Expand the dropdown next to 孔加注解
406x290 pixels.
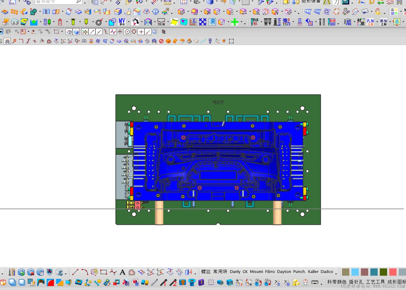[x=377, y=22]
